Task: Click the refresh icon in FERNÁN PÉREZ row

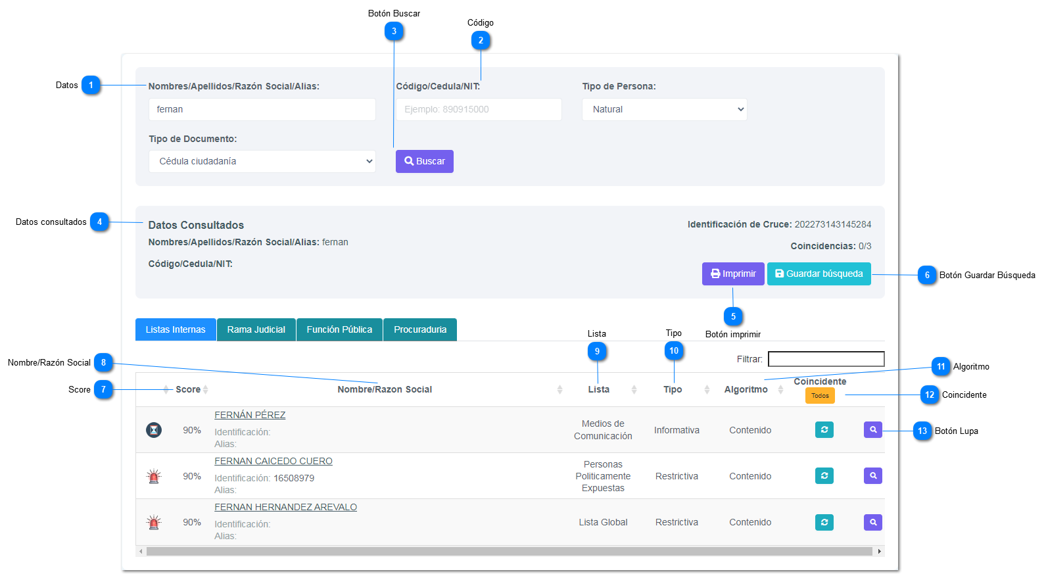Action: click(824, 430)
